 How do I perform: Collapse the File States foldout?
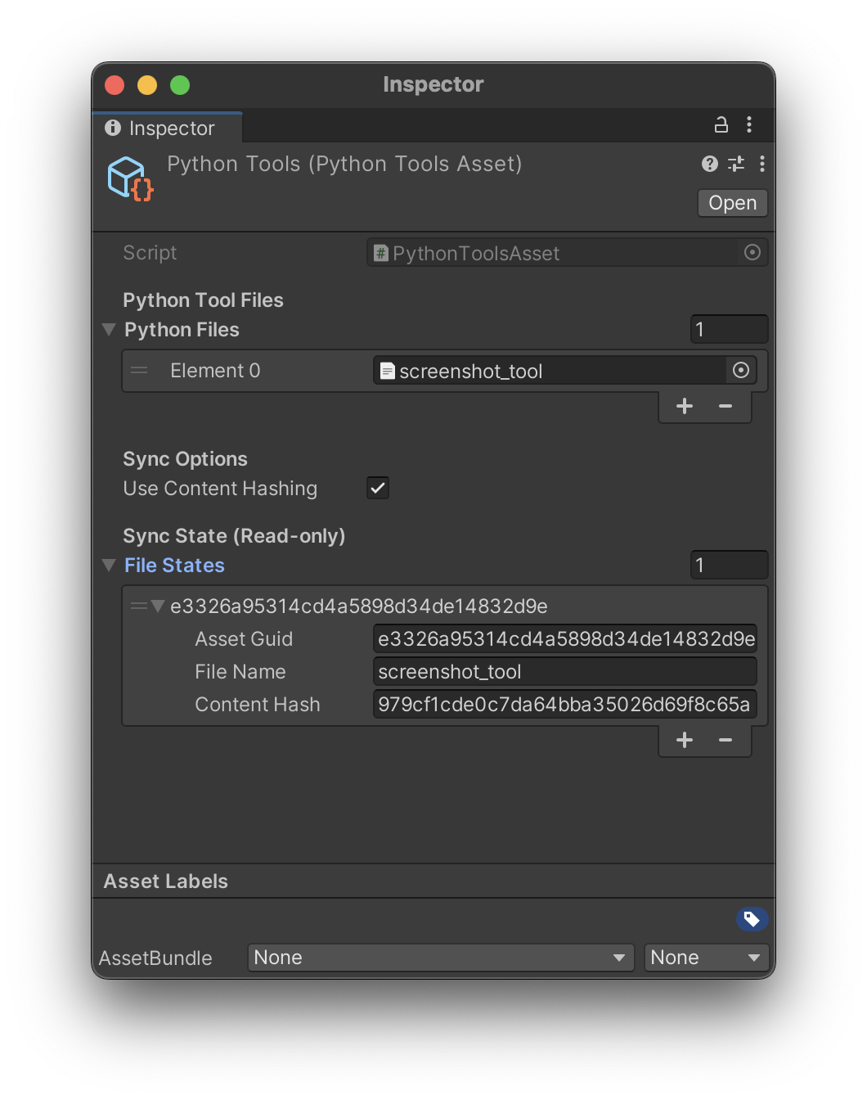click(x=108, y=565)
